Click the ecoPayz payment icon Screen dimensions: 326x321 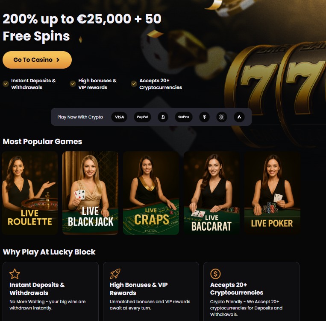click(x=184, y=117)
